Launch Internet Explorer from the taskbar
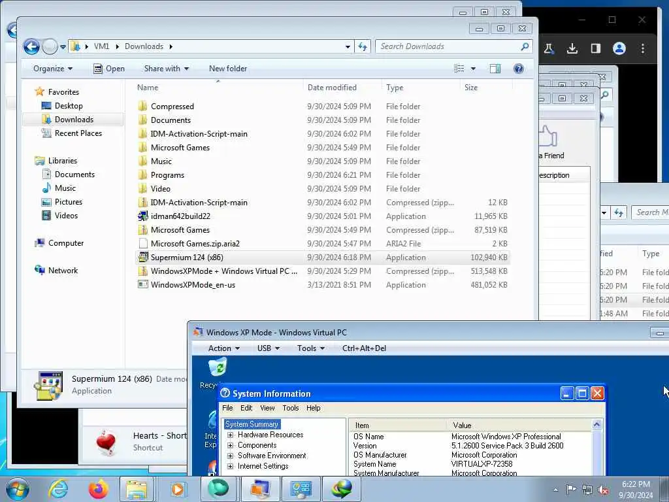The width and height of the screenshot is (669, 502). (x=58, y=489)
